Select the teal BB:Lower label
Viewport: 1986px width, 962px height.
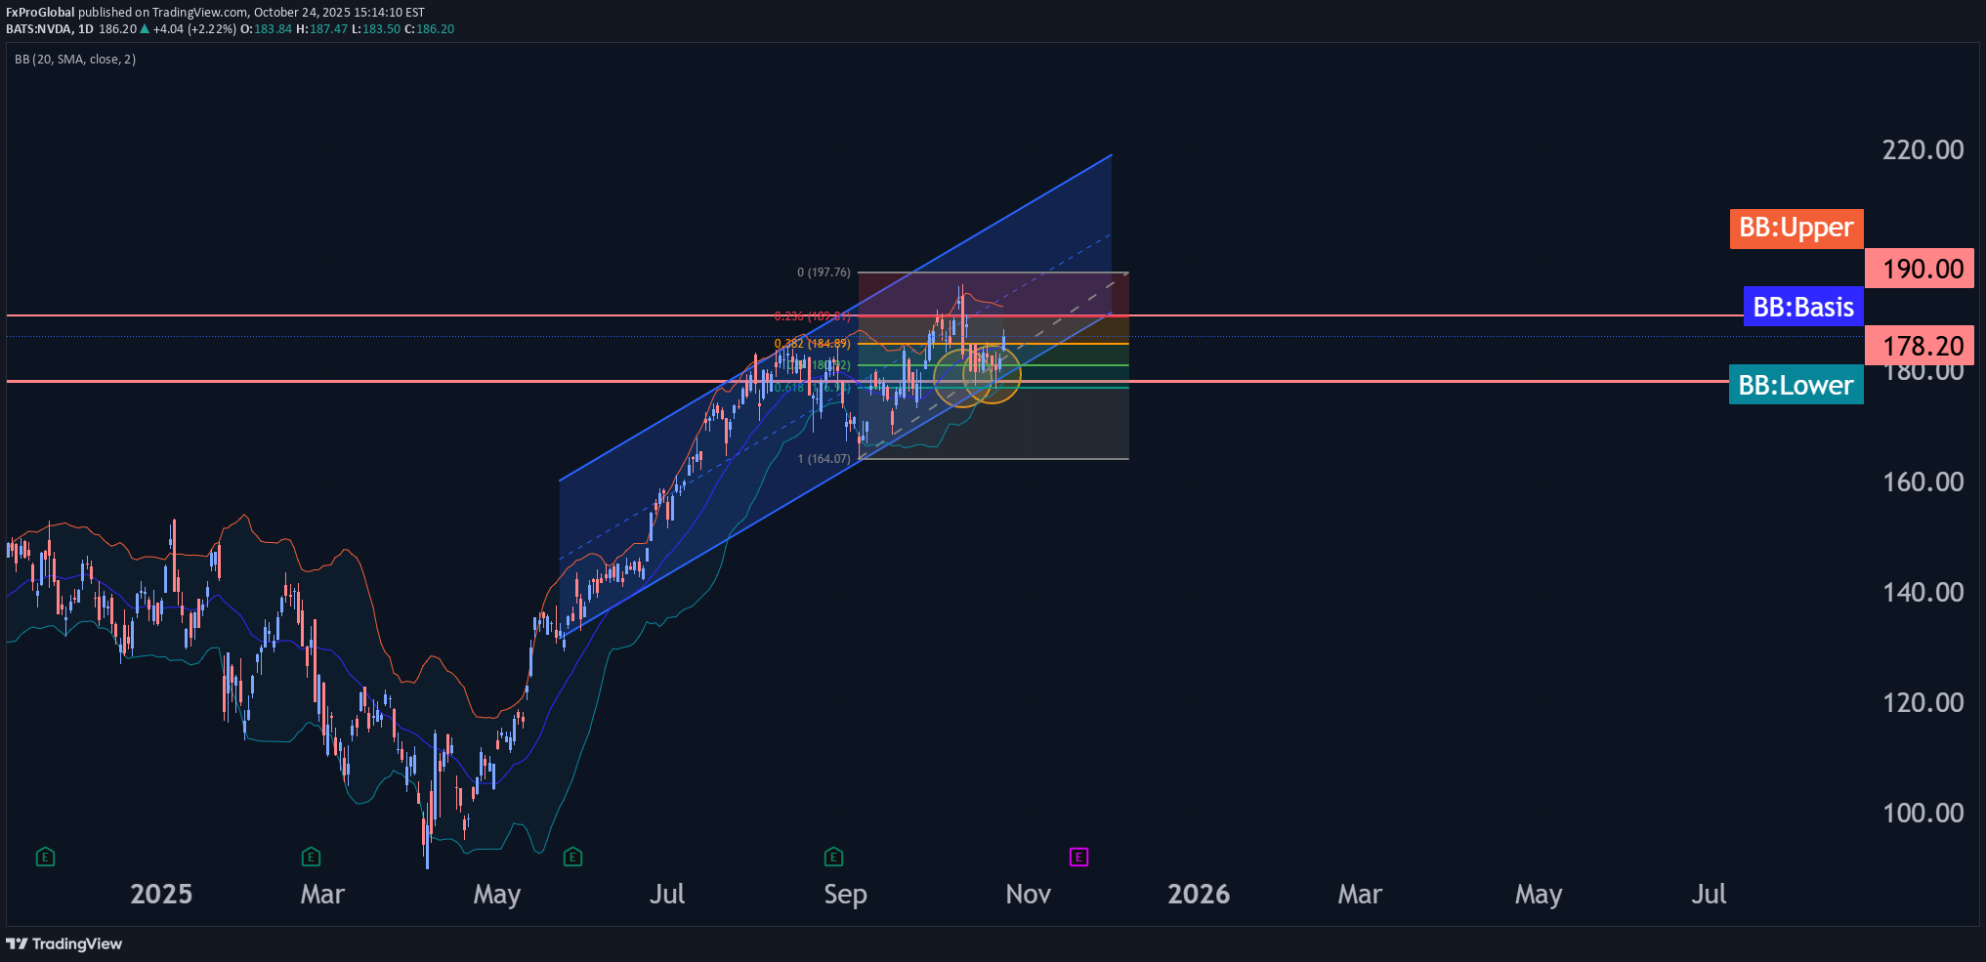tap(1796, 385)
